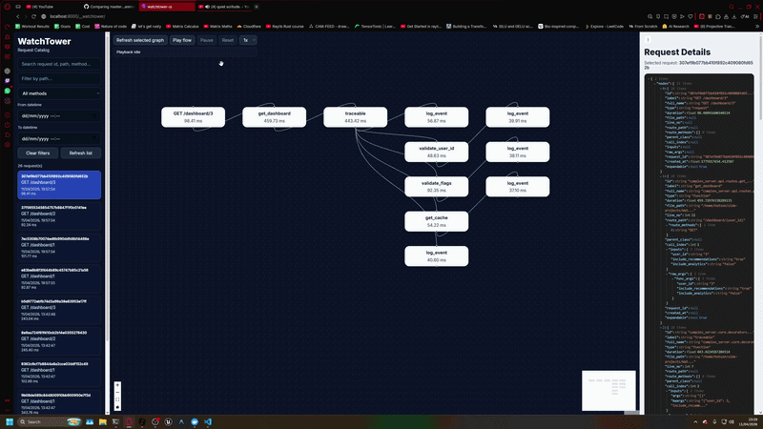Open Windows Start menu

tap(10, 421)
